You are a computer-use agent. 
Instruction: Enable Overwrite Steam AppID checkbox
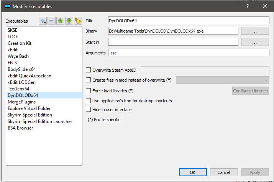pyautogui.click(x=89, y=70)
